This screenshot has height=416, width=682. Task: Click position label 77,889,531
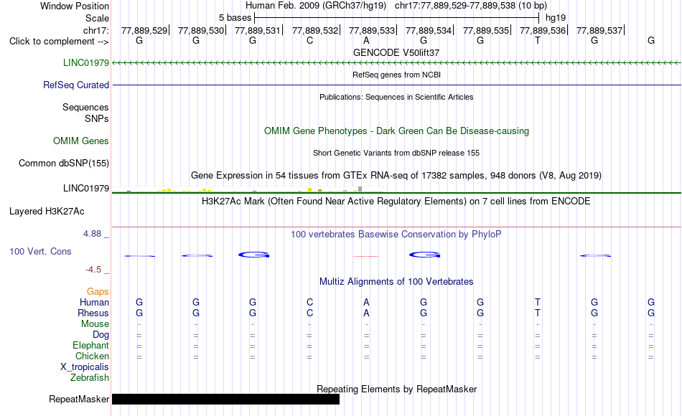[258, 30]
